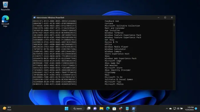Click the 'Feedback Hub' entry
The height and width of the screenshot is (112, 200).
pos(112,21)
